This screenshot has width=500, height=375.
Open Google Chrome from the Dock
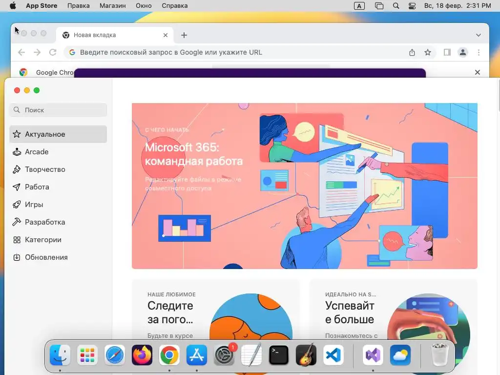coord(169,355)
